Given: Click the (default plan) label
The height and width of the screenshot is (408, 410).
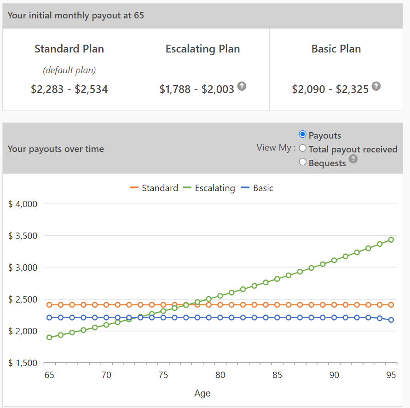Looking at the screenshot, I should [x=69, y=70].
